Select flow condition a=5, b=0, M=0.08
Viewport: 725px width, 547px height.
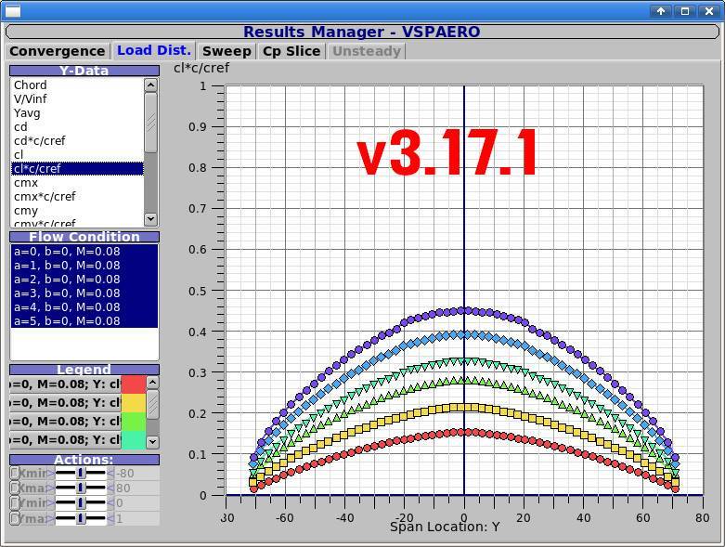click(x=84, y=321)
